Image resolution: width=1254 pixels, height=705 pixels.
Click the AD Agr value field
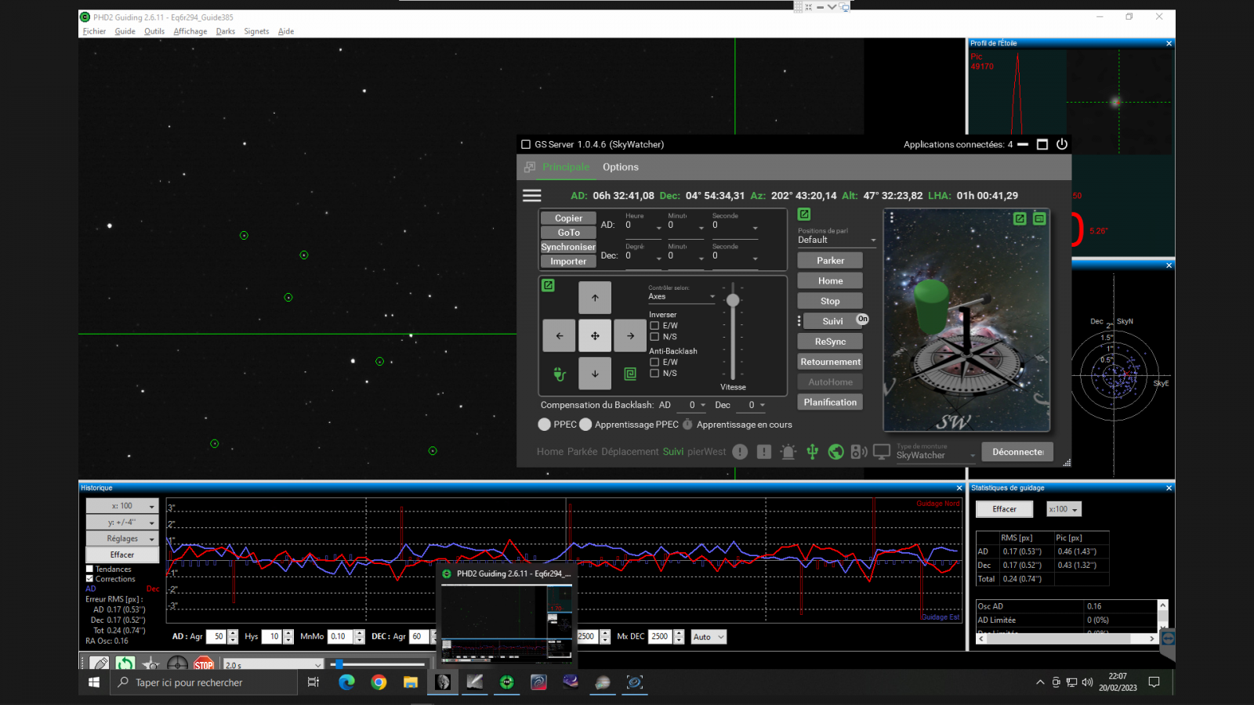pos(218,637)
